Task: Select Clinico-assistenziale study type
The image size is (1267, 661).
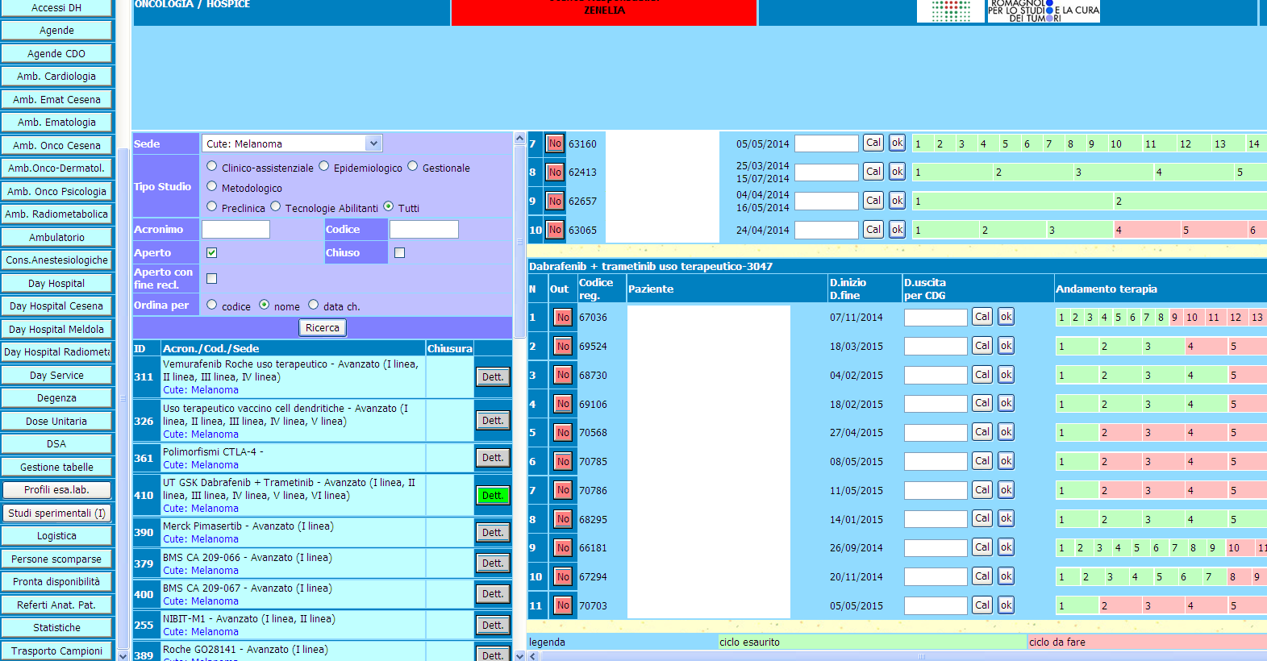Action: click(212, 166)
